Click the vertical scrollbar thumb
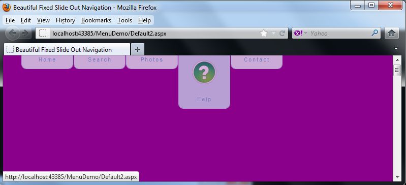Screen dimensions: 406x185 [x=397, y=70]
